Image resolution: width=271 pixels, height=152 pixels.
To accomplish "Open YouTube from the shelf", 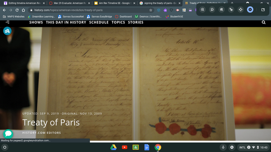I will coord(124,147).
